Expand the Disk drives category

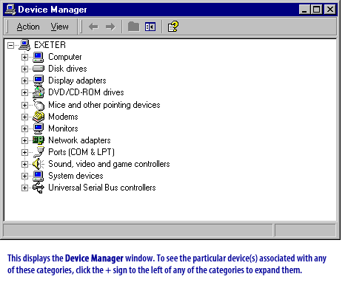24,69
